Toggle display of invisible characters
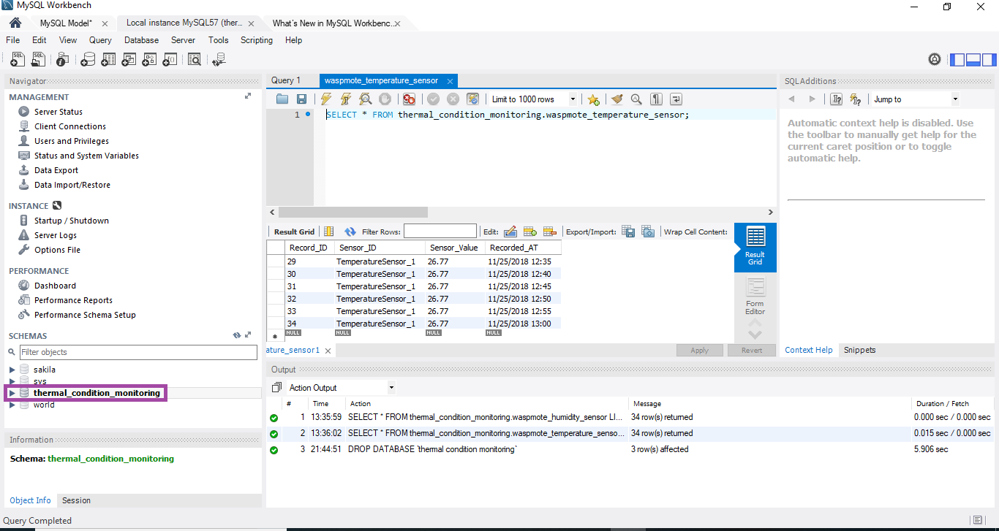Viewport: 999px width, 531px height. [657, 99]
